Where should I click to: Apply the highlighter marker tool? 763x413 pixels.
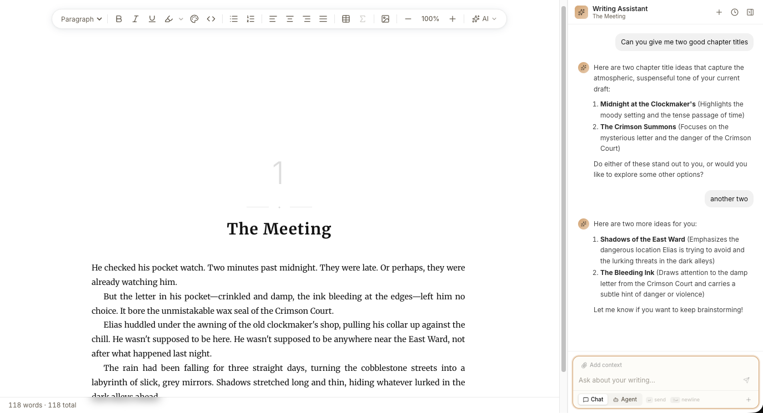click(x=169, y=19)
